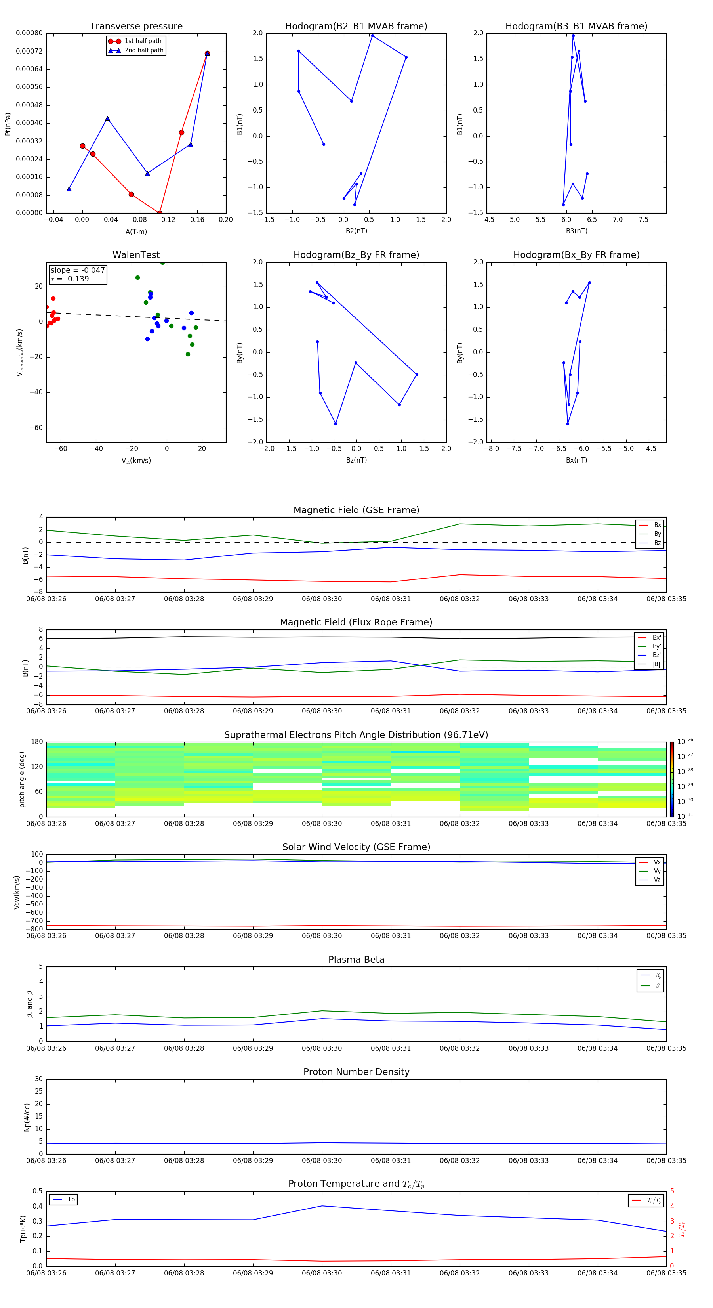Image resolution: width=713 pixels, height=1308 pixels.
Task: Click the |B| legend entry in Flux Rope plot
Action: [650, 664]
